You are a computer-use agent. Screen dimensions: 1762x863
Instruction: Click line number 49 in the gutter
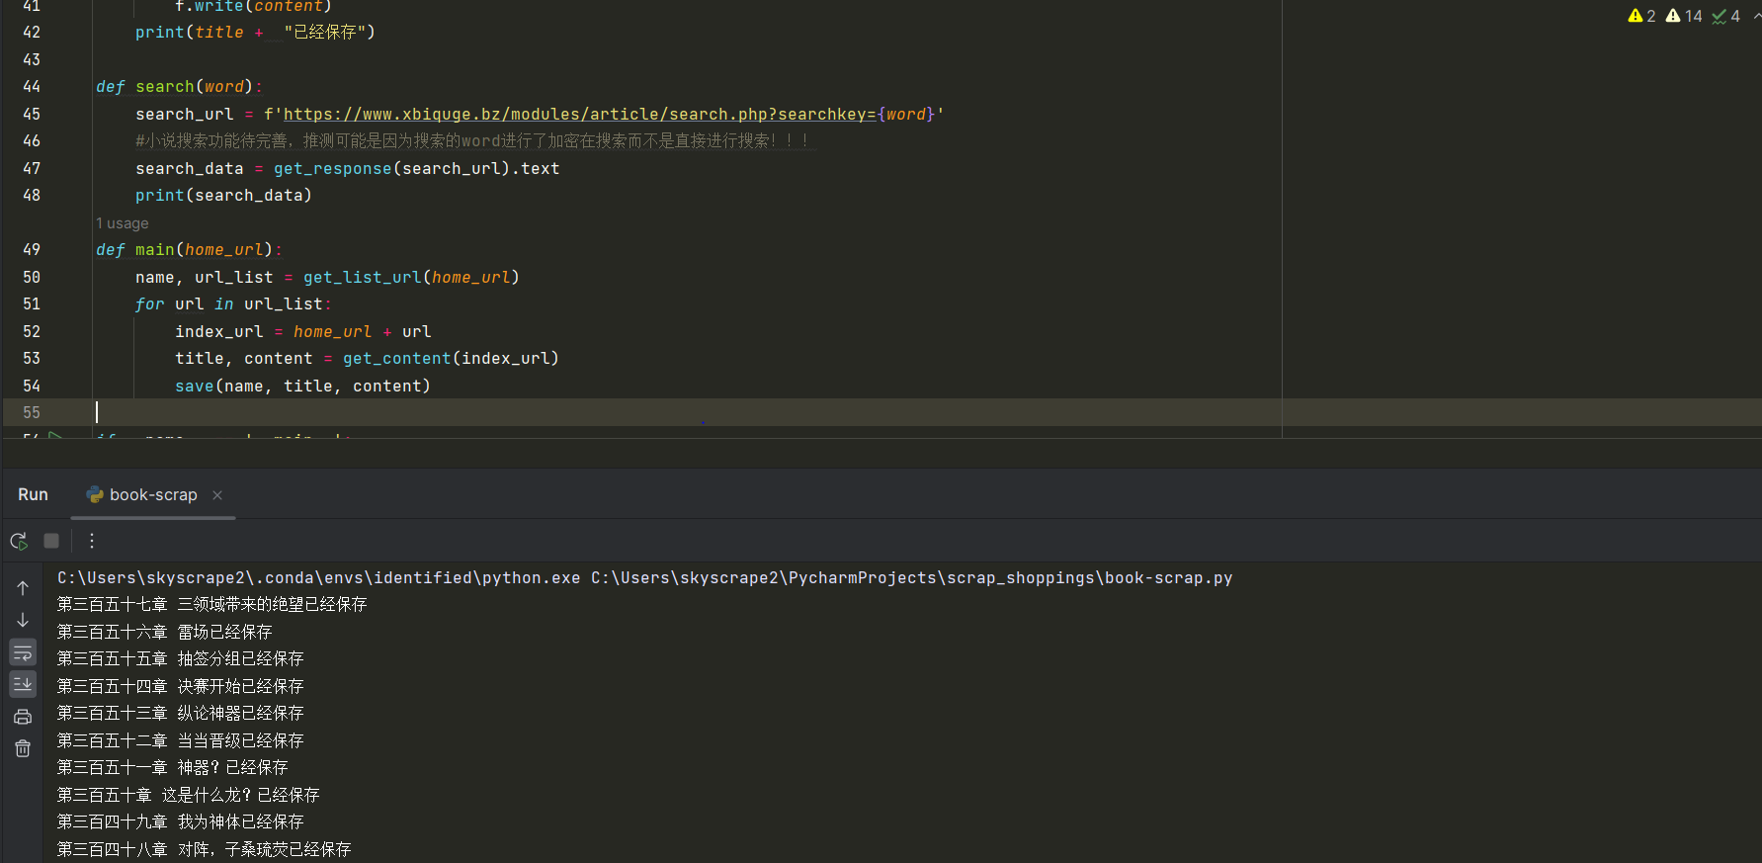pyautogui.click(x=32, y=250)
